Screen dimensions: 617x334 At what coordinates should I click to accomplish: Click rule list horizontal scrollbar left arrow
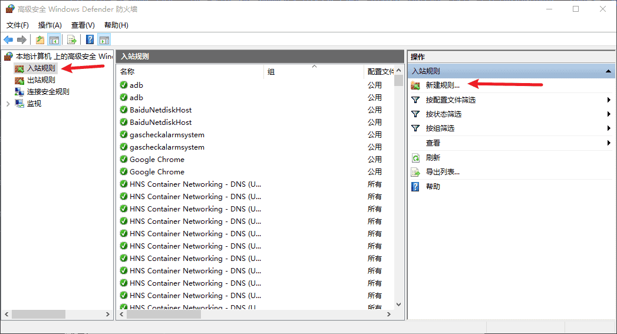(121, 315)
